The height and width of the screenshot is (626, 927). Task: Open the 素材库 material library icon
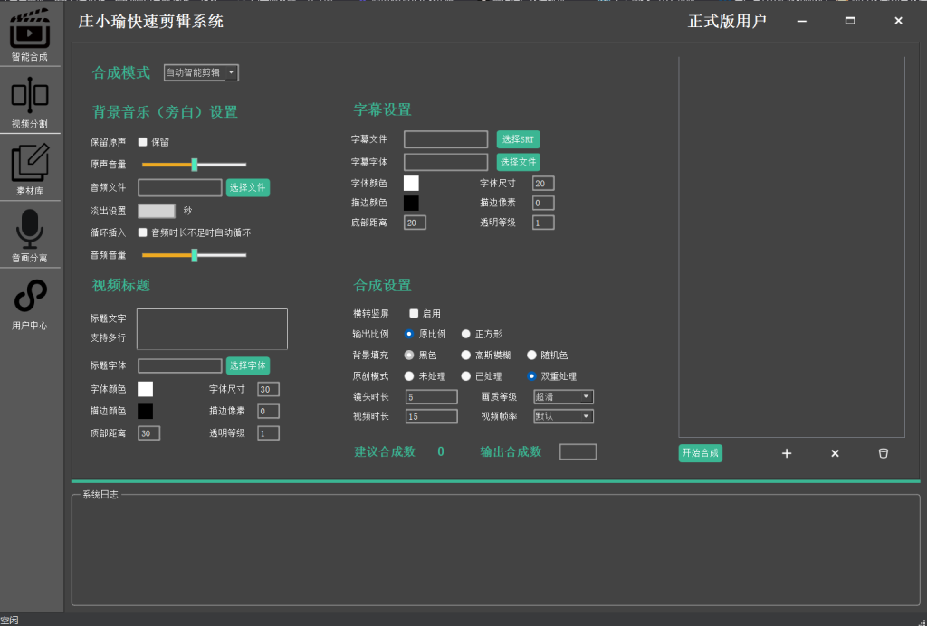[x=30, y=164]
